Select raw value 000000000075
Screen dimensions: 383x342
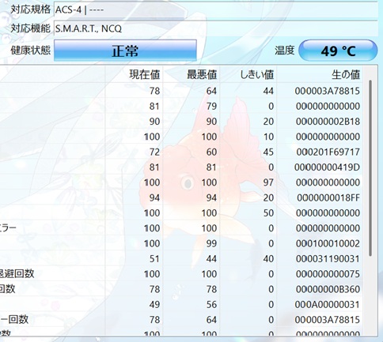(328, 274)
